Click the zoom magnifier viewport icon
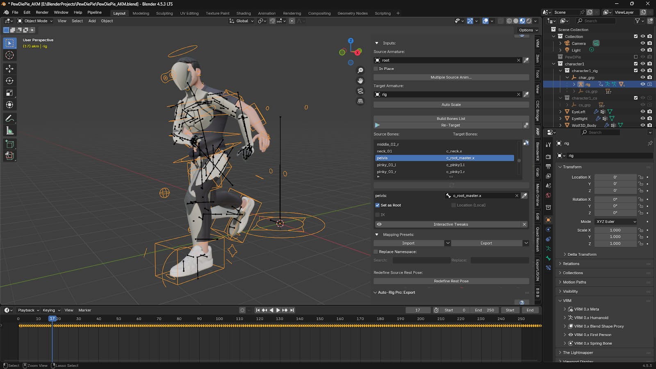This screenshot has width=656, height=369. click(x=360, y=71)
